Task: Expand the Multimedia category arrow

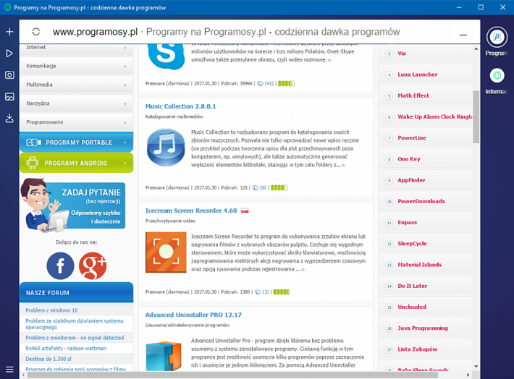Action: 125,85
